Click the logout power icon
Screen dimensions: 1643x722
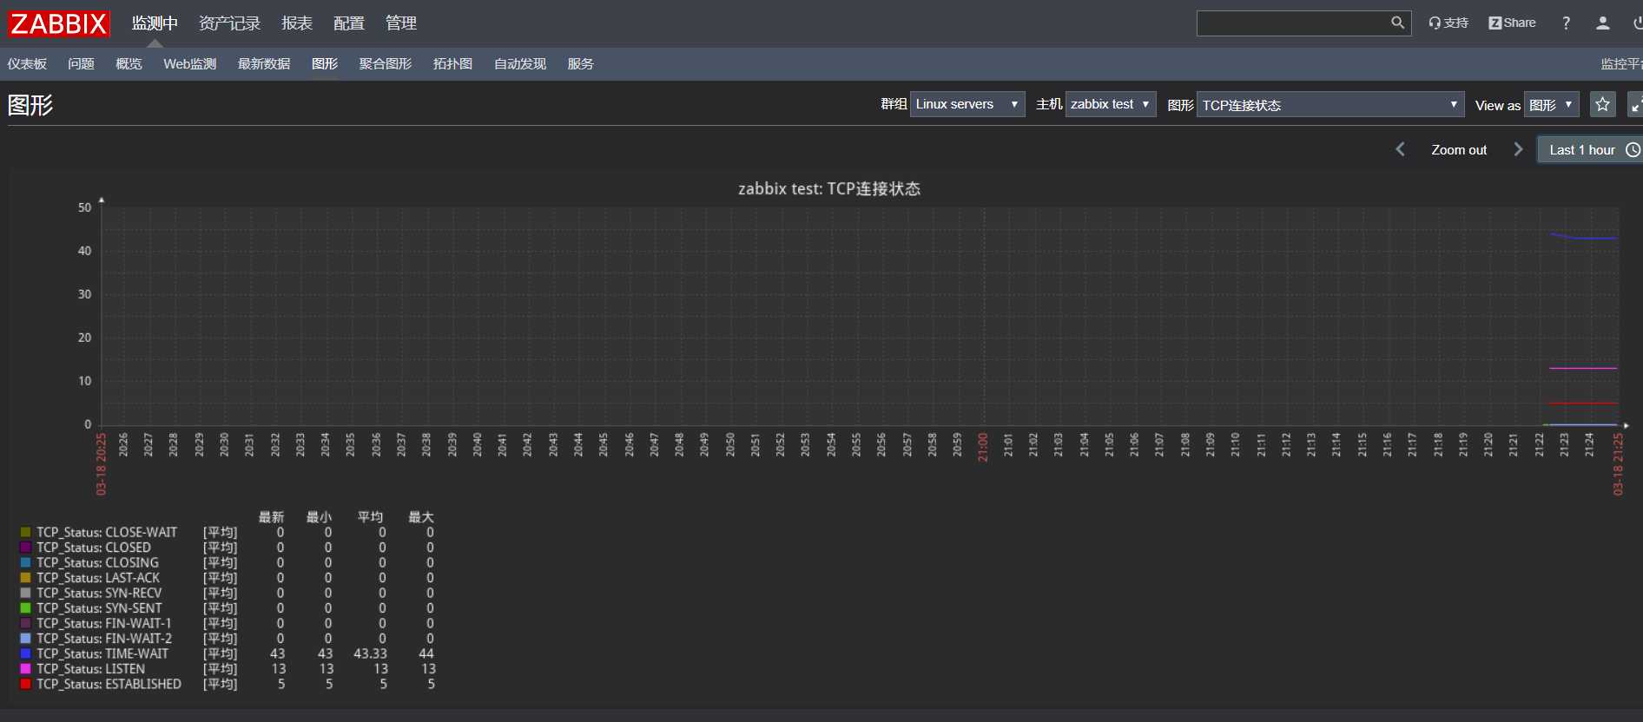tap(1637, 23)
